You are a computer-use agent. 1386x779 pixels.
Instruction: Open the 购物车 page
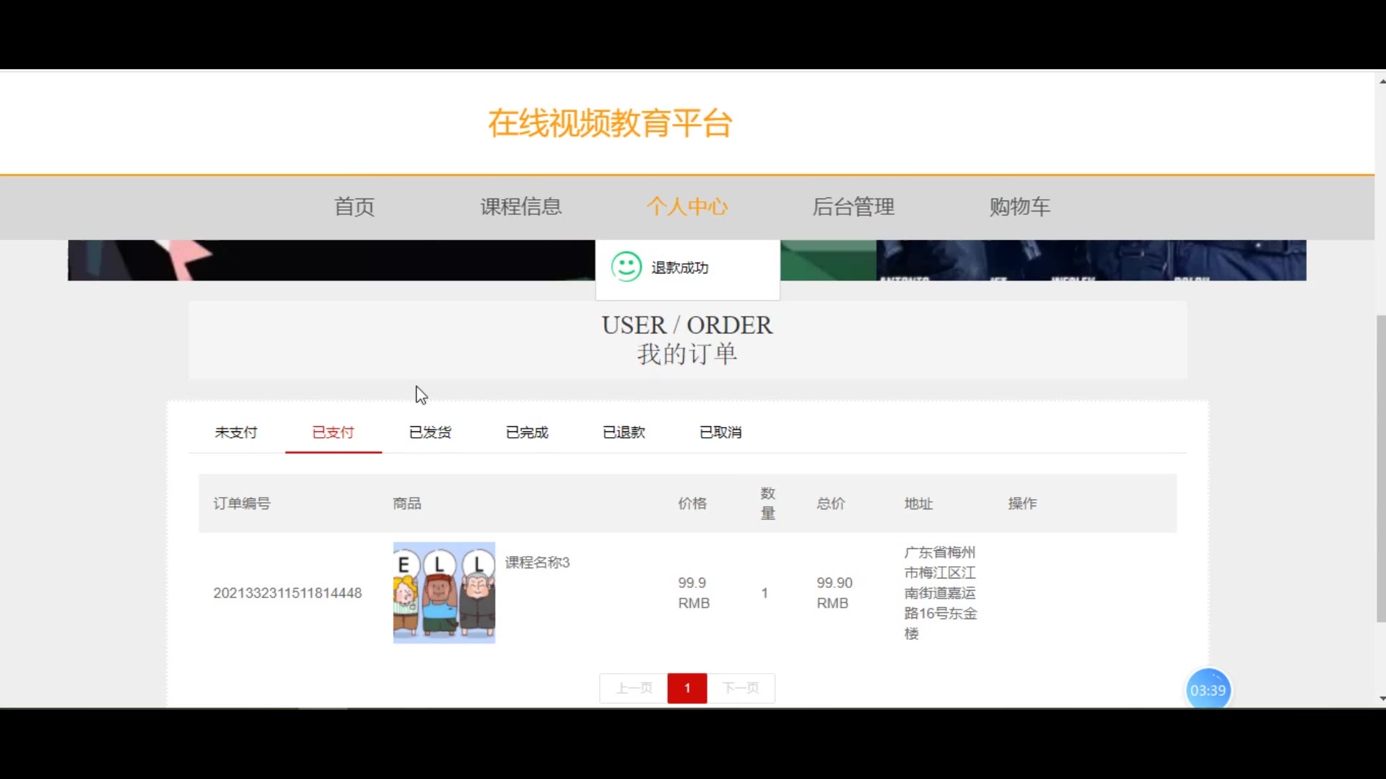pos(1019,207)
